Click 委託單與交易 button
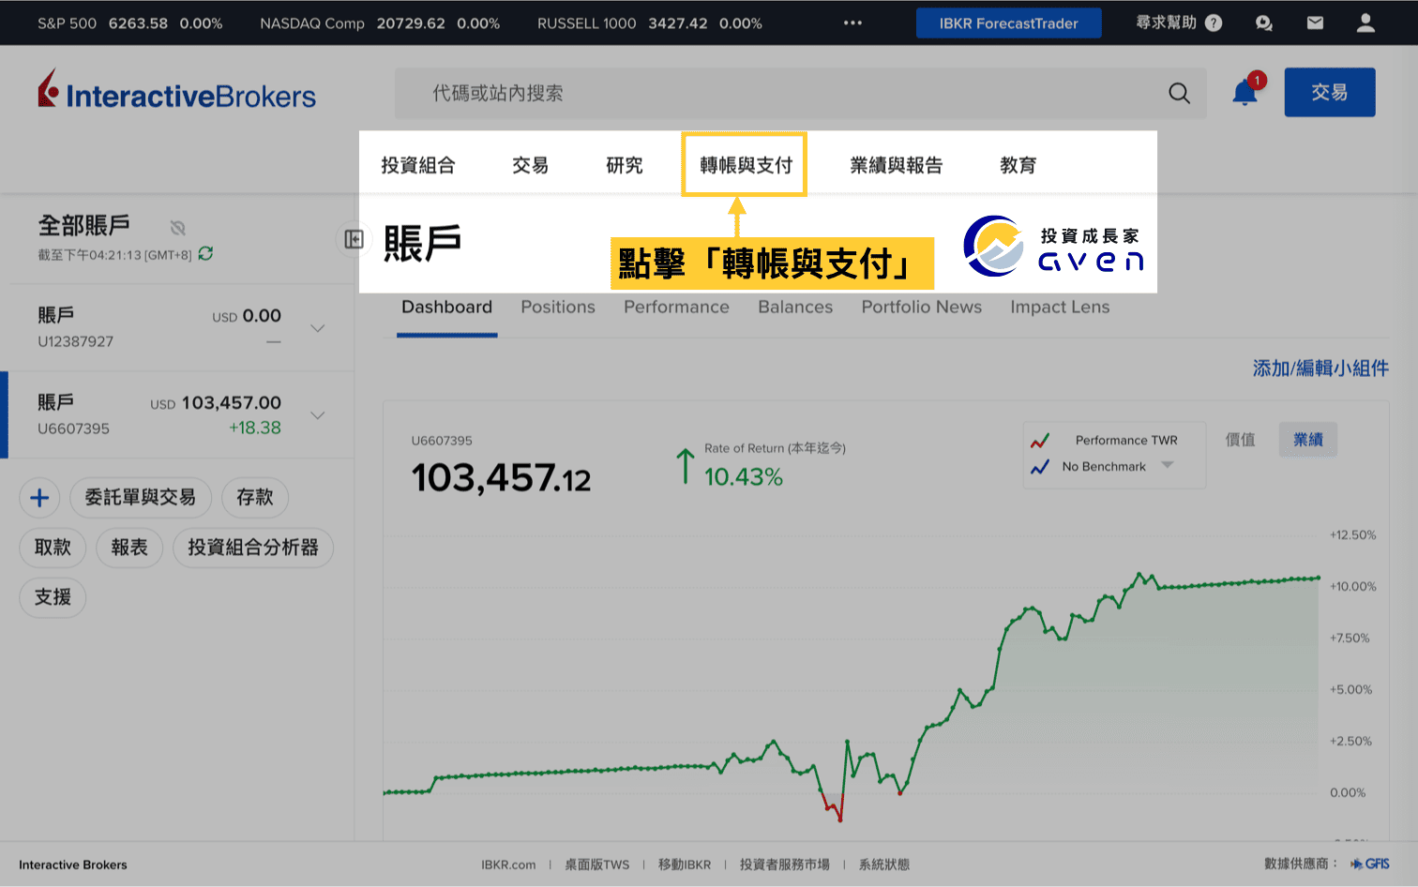Viewport: 1418px width, 887px height. pyautogui.click(x=141, y=497)
